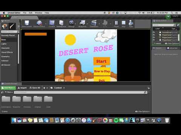Open the Window menu
This screenshot has height=135, width=181.
click(x=38, y=13)
